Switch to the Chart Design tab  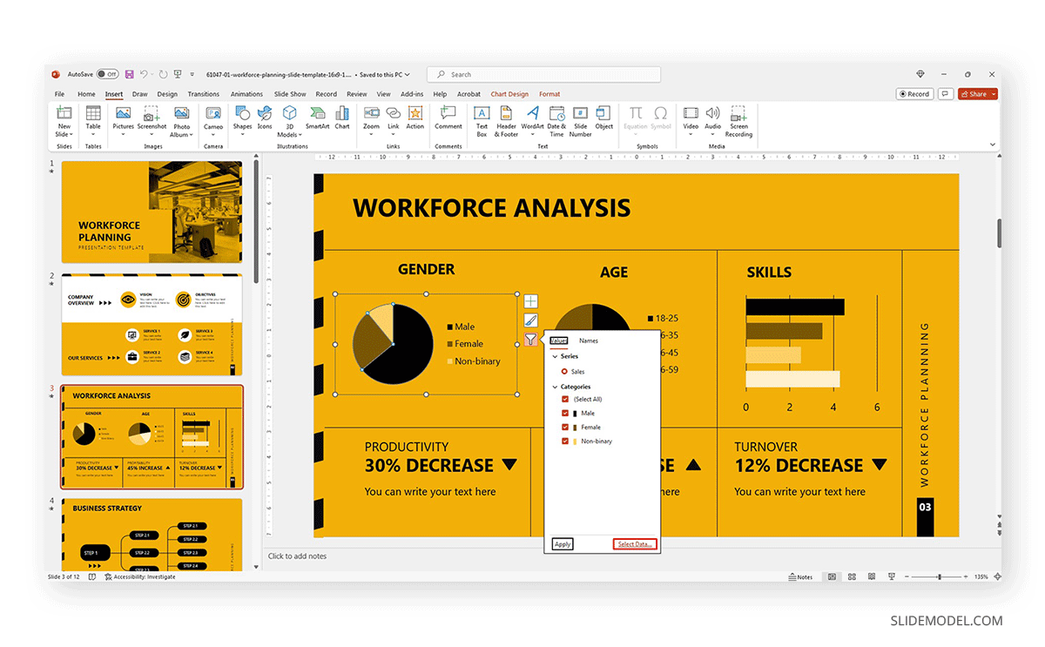click(x=509, y=93)
